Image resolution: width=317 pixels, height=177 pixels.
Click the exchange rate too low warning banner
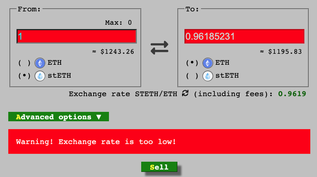(159, 142)
